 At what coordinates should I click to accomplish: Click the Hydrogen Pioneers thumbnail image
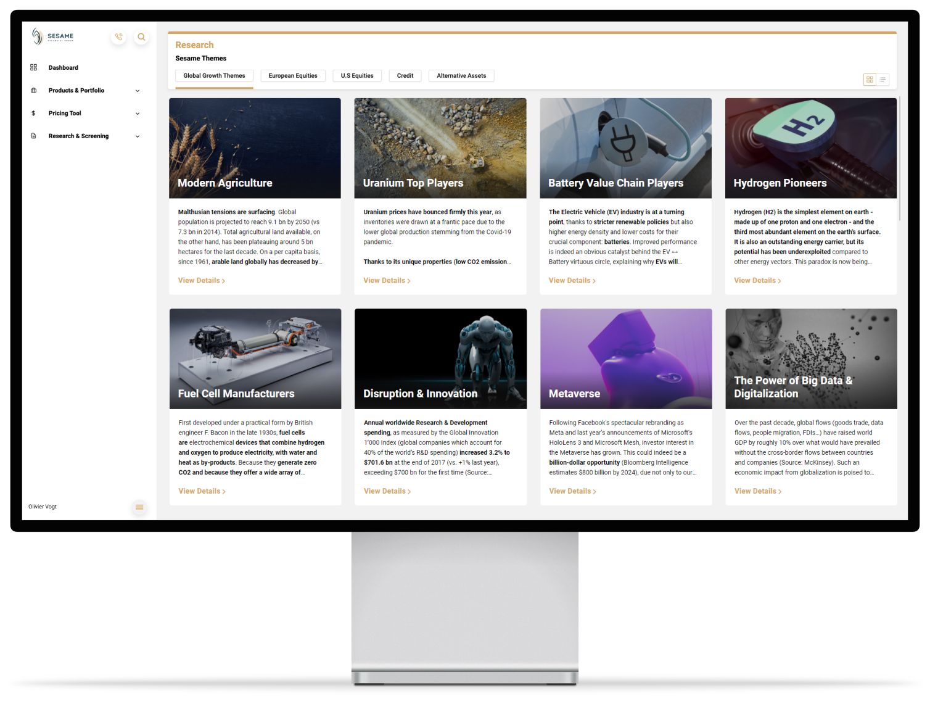pyautogui.click(x=810, y=148)
